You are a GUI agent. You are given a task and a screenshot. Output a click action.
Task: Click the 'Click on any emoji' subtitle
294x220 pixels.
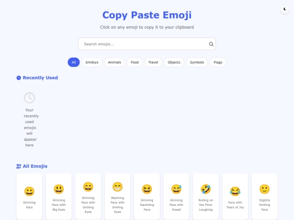click(x=147, y=27)
